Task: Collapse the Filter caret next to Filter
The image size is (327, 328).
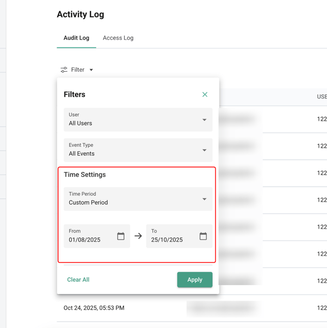Action: pyautogui.click(x=91, y=70)
